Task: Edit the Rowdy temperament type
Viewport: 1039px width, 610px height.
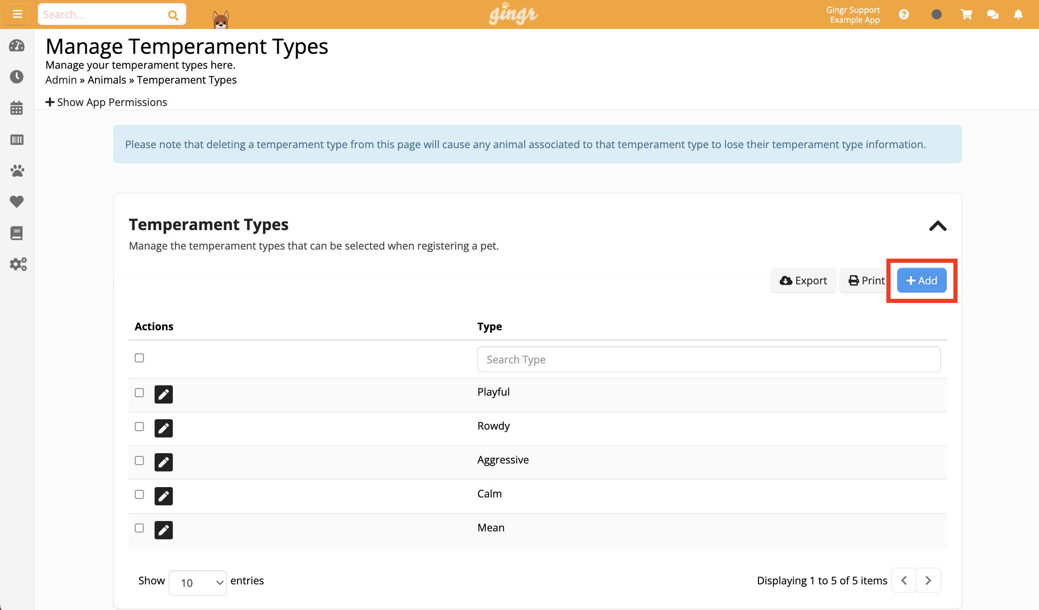Action: (164, 428)
